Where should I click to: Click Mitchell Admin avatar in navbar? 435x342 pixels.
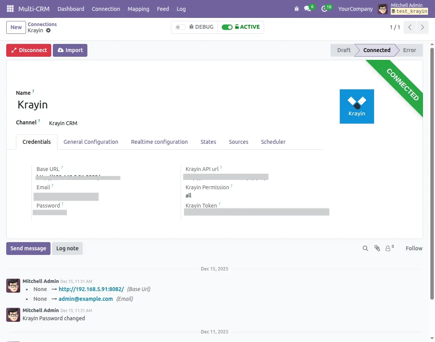pyautogui.click(x=383, y=9)
